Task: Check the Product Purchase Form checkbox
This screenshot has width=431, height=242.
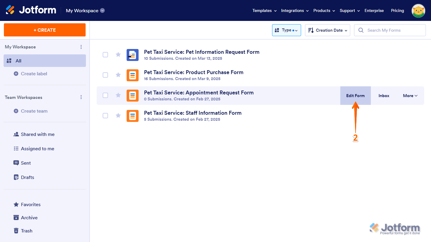Action: 105,75
